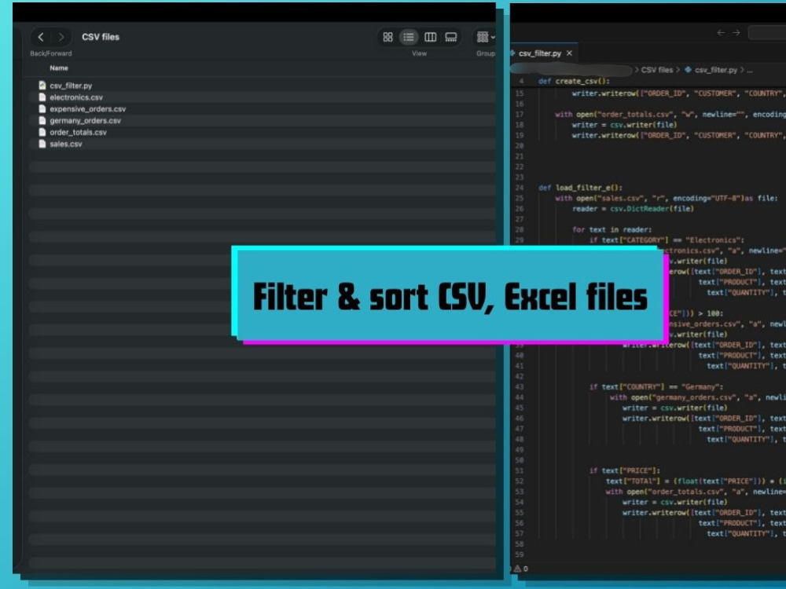Click the line number 43 in the editor
Image resolution: width=786 pixels, height=589 pixels.
pyautogui.click(x=519, y=386)
